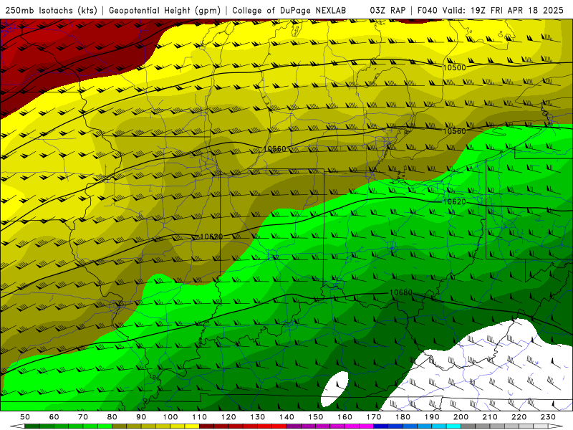Click the 130 value on the color scale
The height and width of the screenshot is (430, 573).
click(258, 417)
